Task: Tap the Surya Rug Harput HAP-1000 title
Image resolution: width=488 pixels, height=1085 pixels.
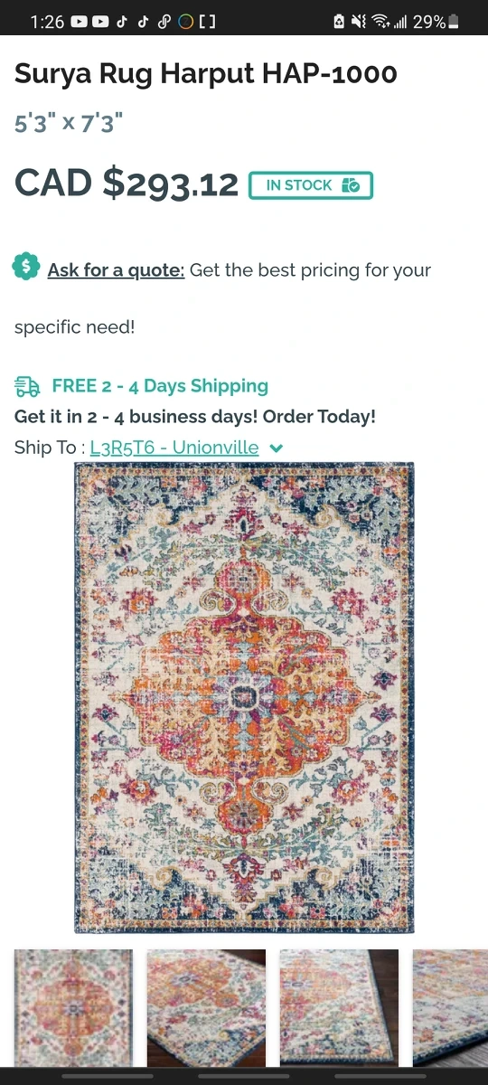Action: point(206,74)
